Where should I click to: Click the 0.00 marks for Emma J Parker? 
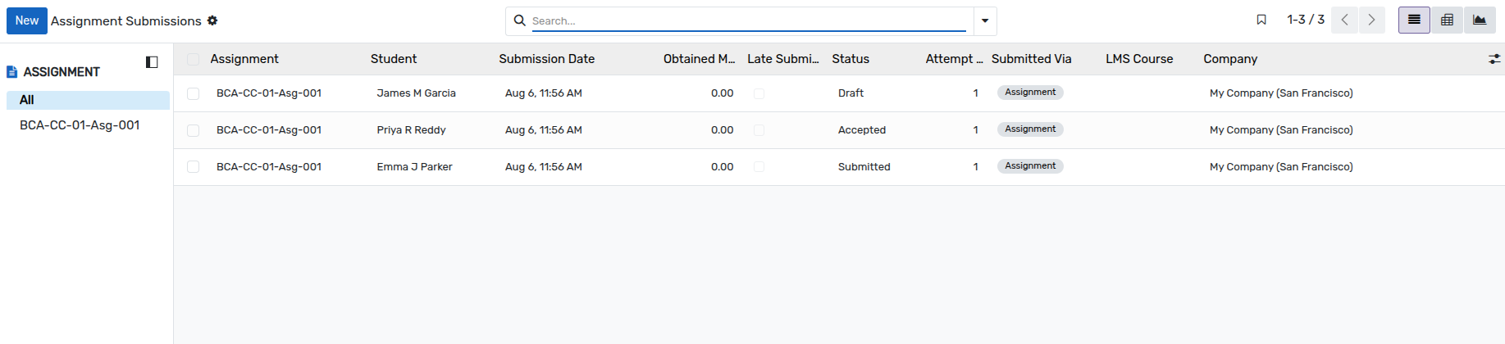coord(722,167)
